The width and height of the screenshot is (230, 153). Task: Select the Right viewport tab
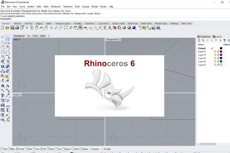(43, 36)
